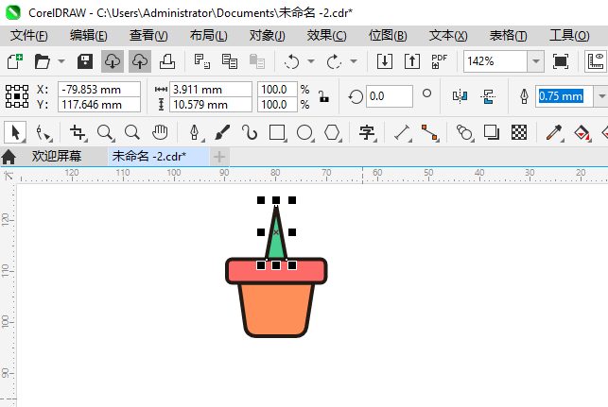
Task: Select the Pan hand tool
Action: (160, 133)
